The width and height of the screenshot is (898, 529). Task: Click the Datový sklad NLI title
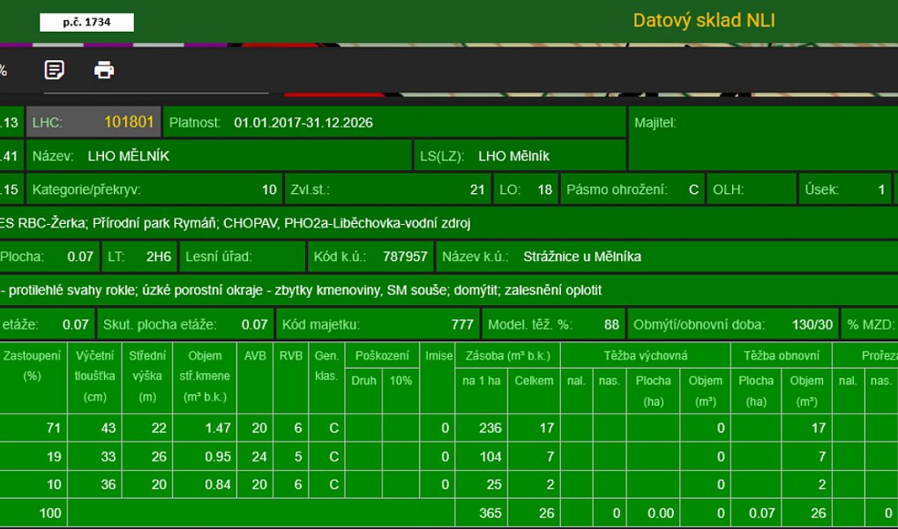click(704, 20)
